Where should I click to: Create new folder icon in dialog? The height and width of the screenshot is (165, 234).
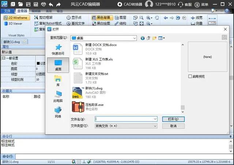(x=154, y=38)
